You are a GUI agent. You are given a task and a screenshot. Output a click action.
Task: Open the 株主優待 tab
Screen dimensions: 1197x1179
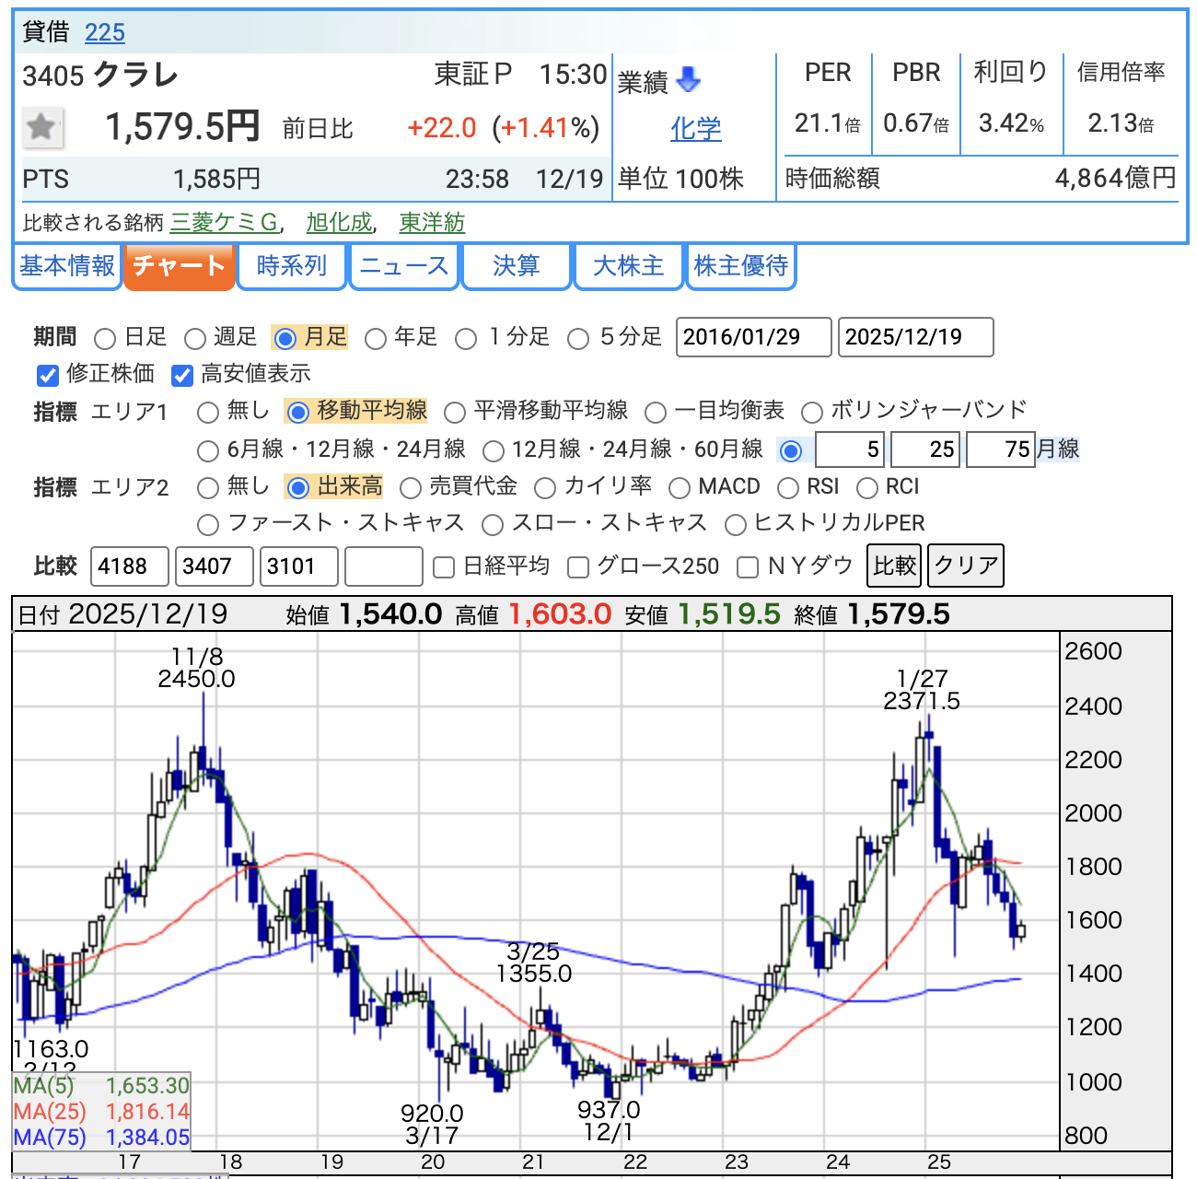[740, 266]
